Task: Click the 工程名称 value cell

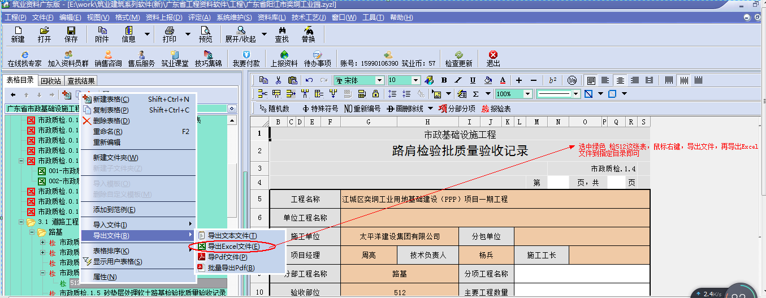Action: click(x=495, y=199)
